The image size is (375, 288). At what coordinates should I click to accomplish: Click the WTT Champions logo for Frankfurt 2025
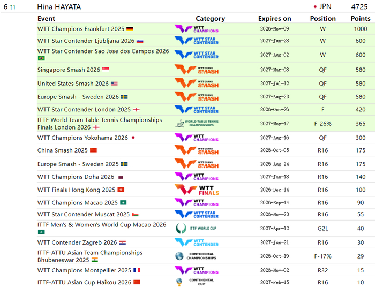[x=197, y=29]
